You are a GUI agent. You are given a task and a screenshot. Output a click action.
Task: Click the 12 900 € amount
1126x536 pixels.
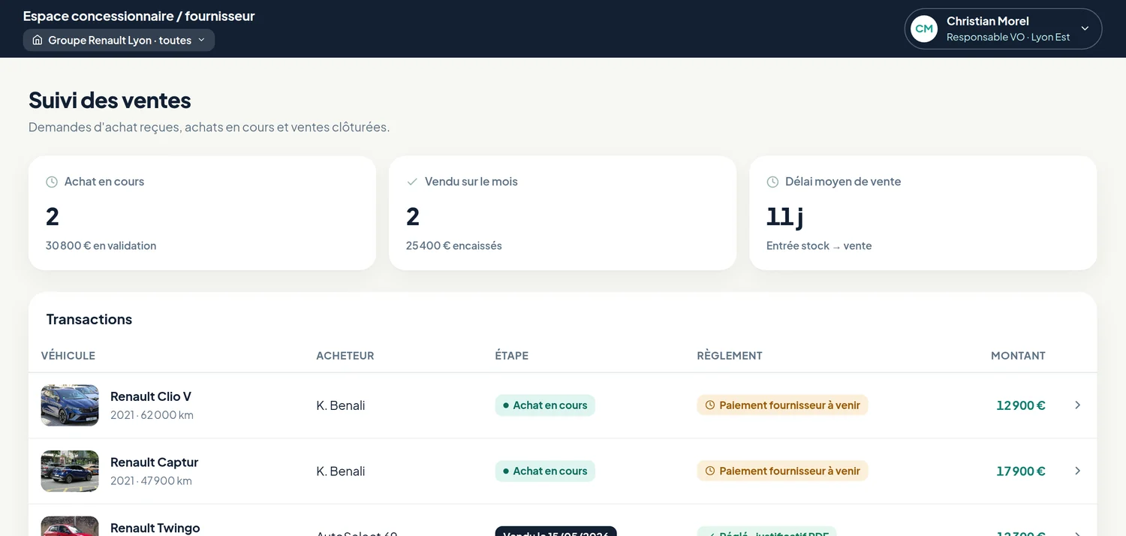(1021, 405)
